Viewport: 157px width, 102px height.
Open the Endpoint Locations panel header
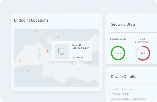(x=31, y=20)
